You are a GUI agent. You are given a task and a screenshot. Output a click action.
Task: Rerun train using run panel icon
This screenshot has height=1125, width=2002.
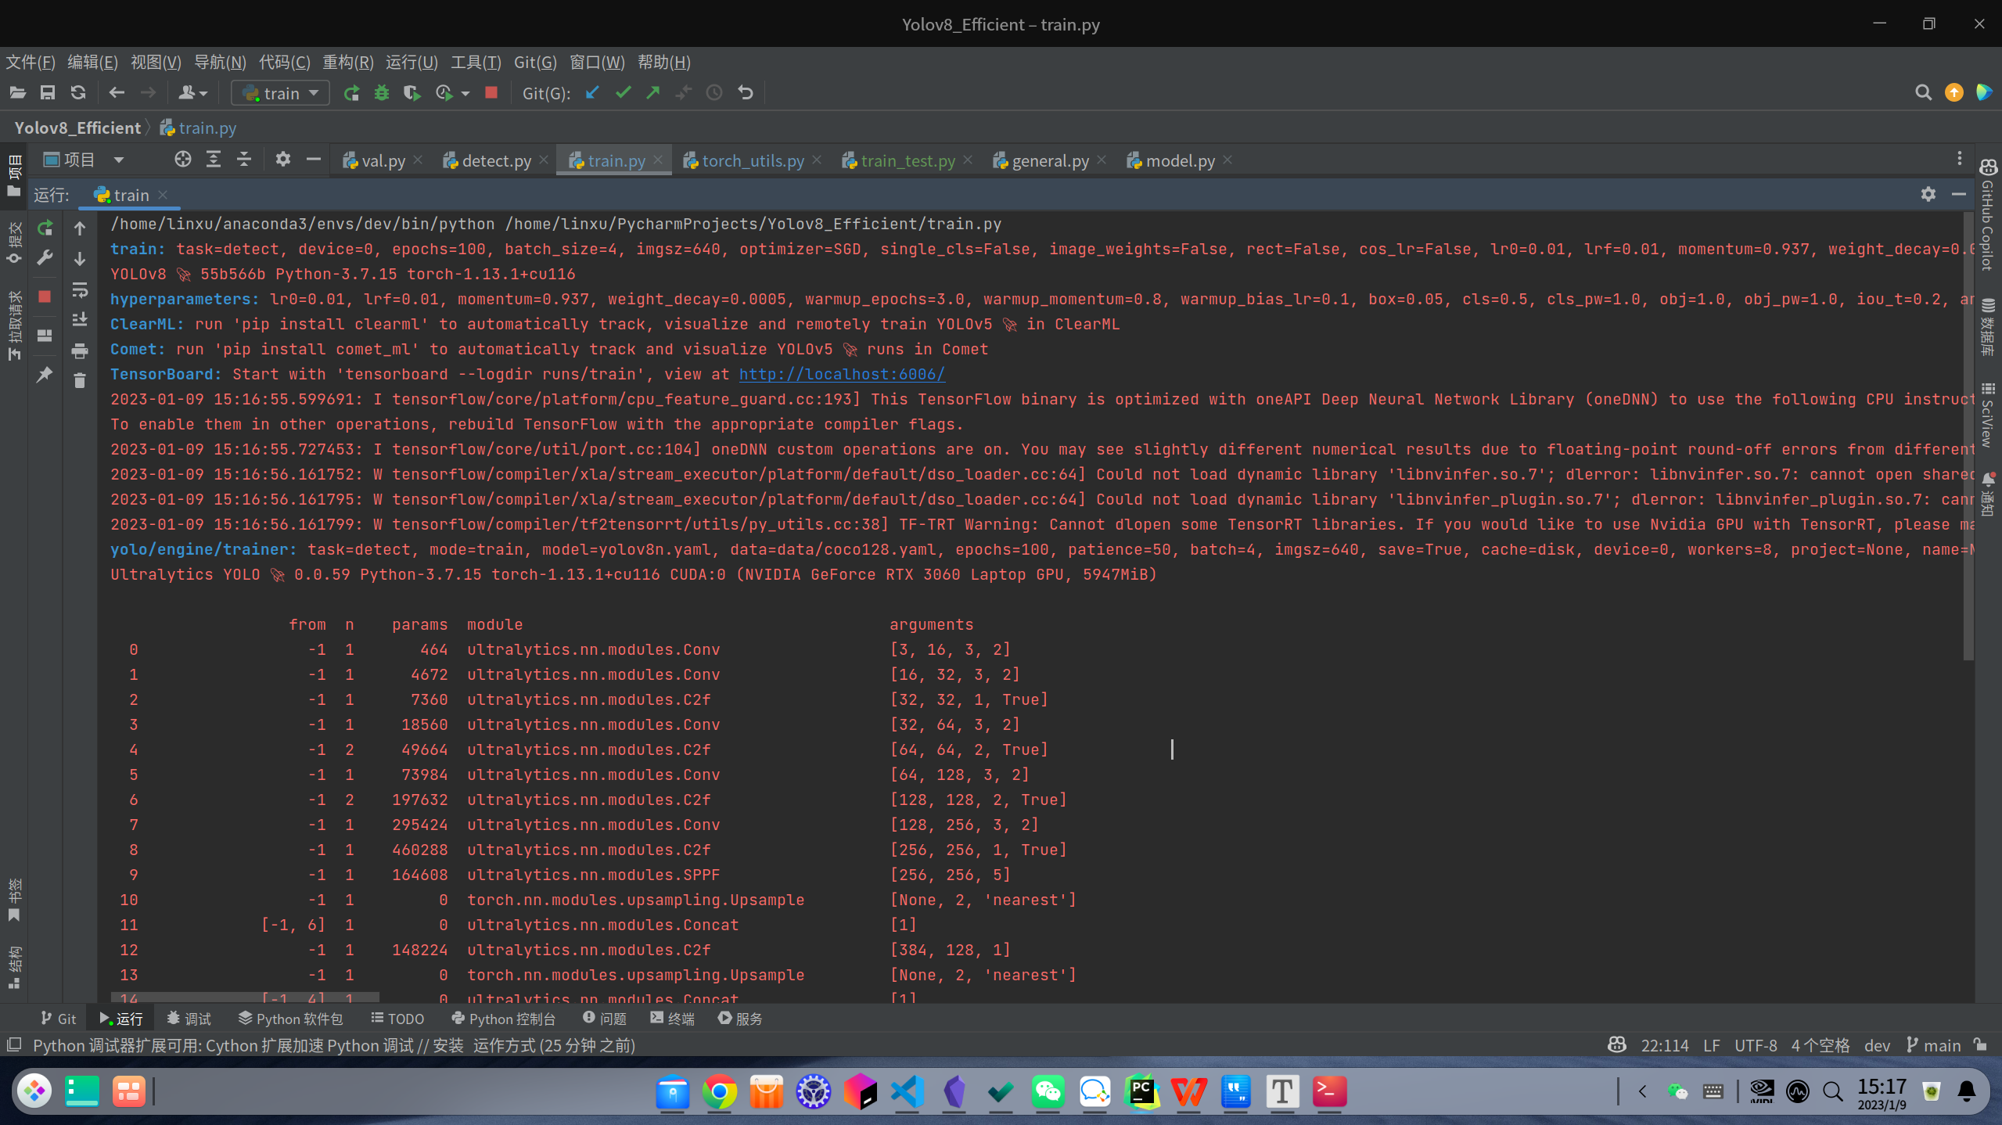[45, 228]
